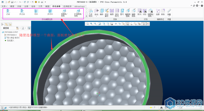Click the 挠性阵列 flexible pattern tool

117,13
